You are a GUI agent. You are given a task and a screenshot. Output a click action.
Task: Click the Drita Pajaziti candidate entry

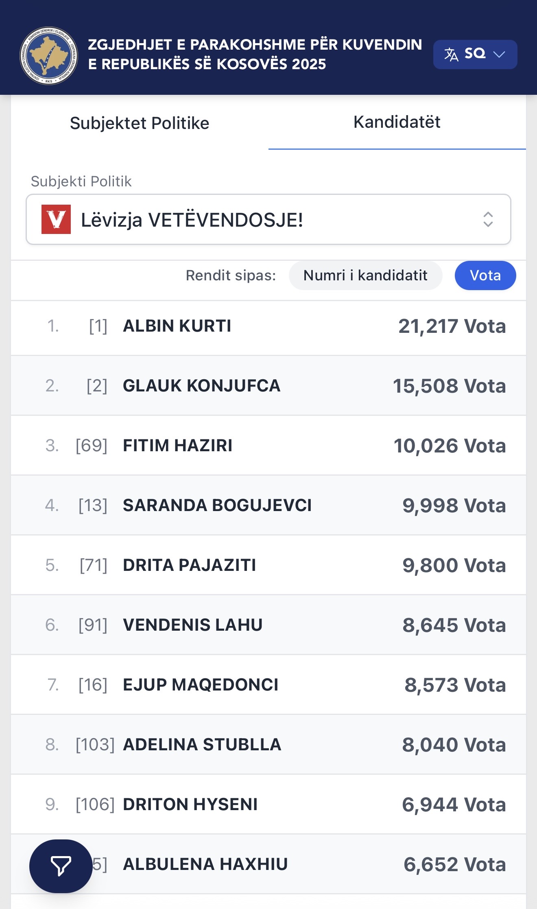pos(268,565)
